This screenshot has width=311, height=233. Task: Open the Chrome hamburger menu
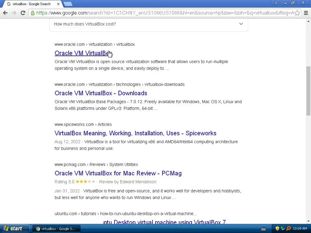[306, 13]
